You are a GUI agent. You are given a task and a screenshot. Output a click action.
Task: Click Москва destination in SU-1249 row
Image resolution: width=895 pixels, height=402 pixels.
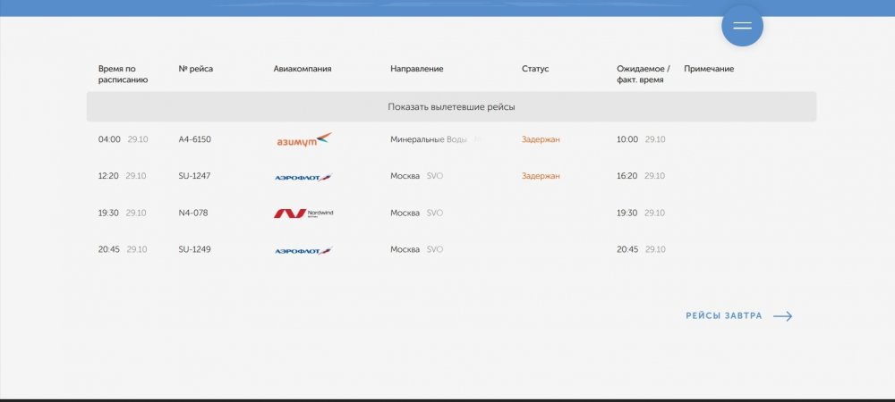click(x=405, y=249)
